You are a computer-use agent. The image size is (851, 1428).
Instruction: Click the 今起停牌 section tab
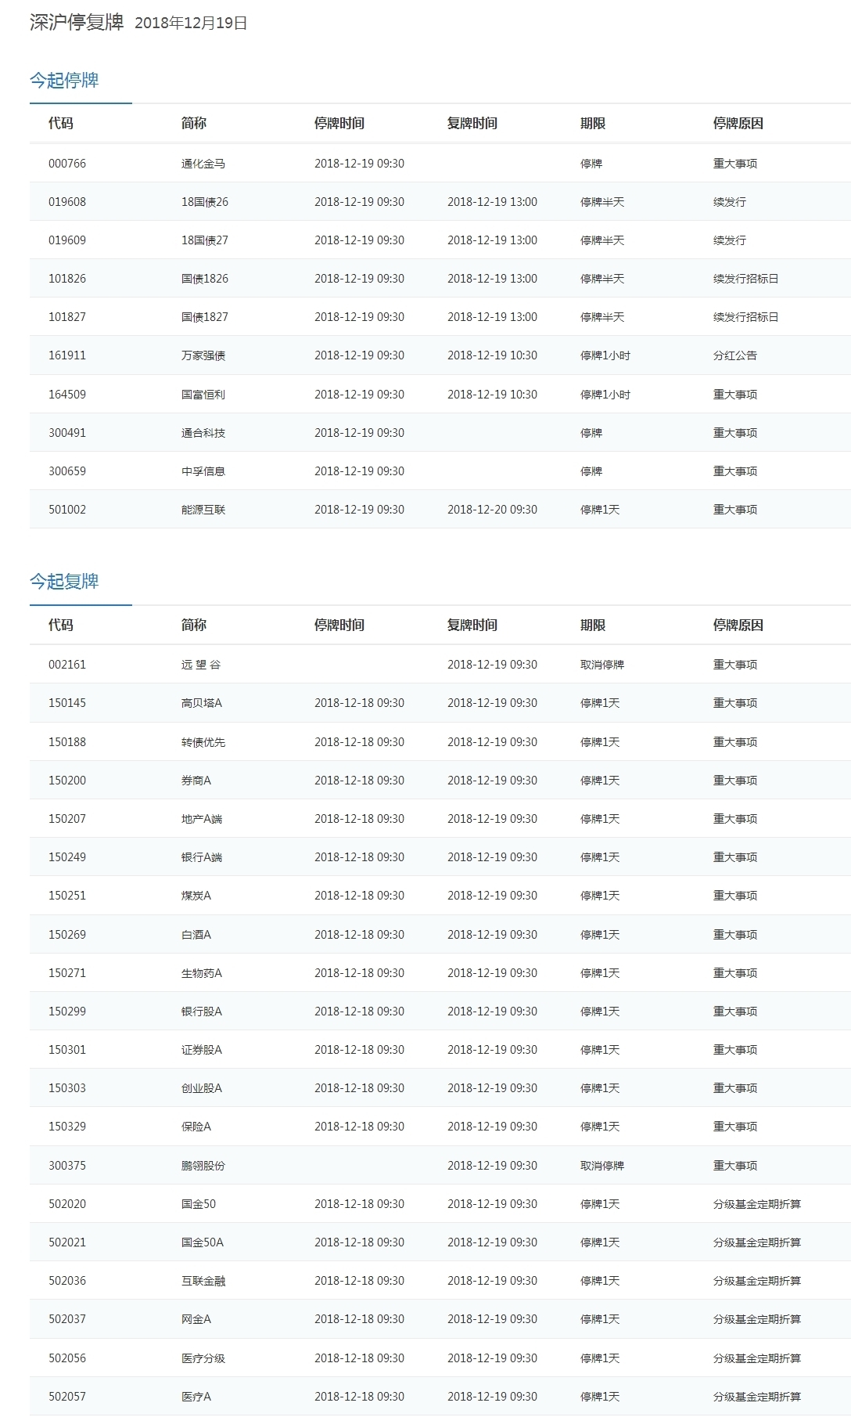tap(64, 81)
